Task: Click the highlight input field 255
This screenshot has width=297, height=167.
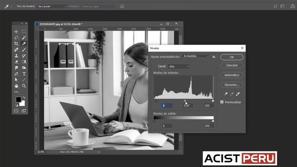Action: coord(209,106)
